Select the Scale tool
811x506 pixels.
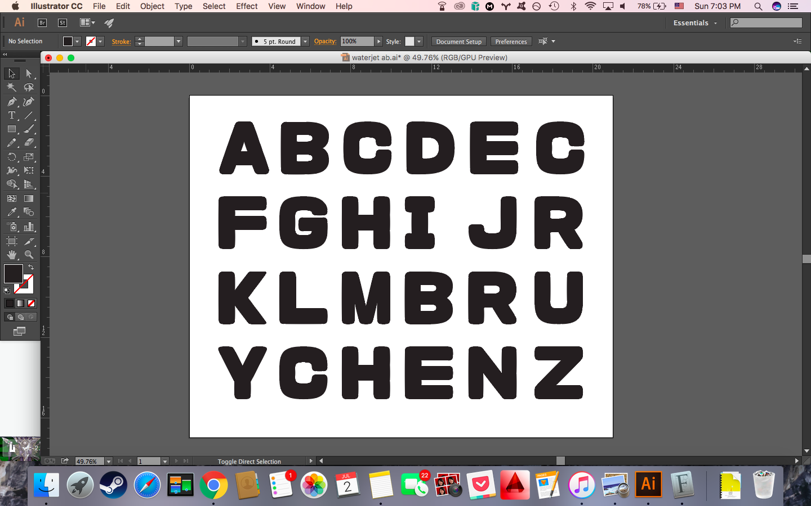tap(29, 157)
